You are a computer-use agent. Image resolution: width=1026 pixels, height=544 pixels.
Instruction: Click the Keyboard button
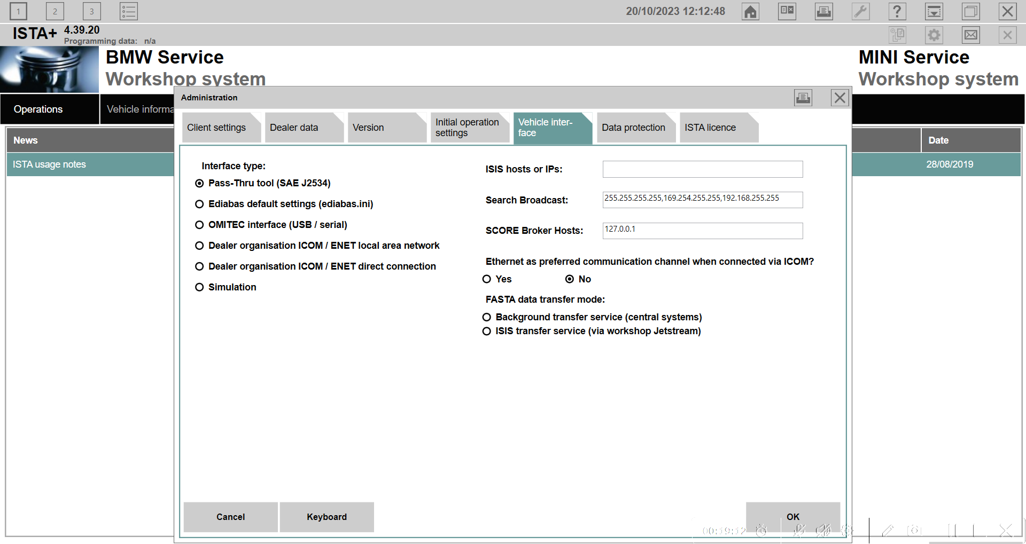[327, 517]
